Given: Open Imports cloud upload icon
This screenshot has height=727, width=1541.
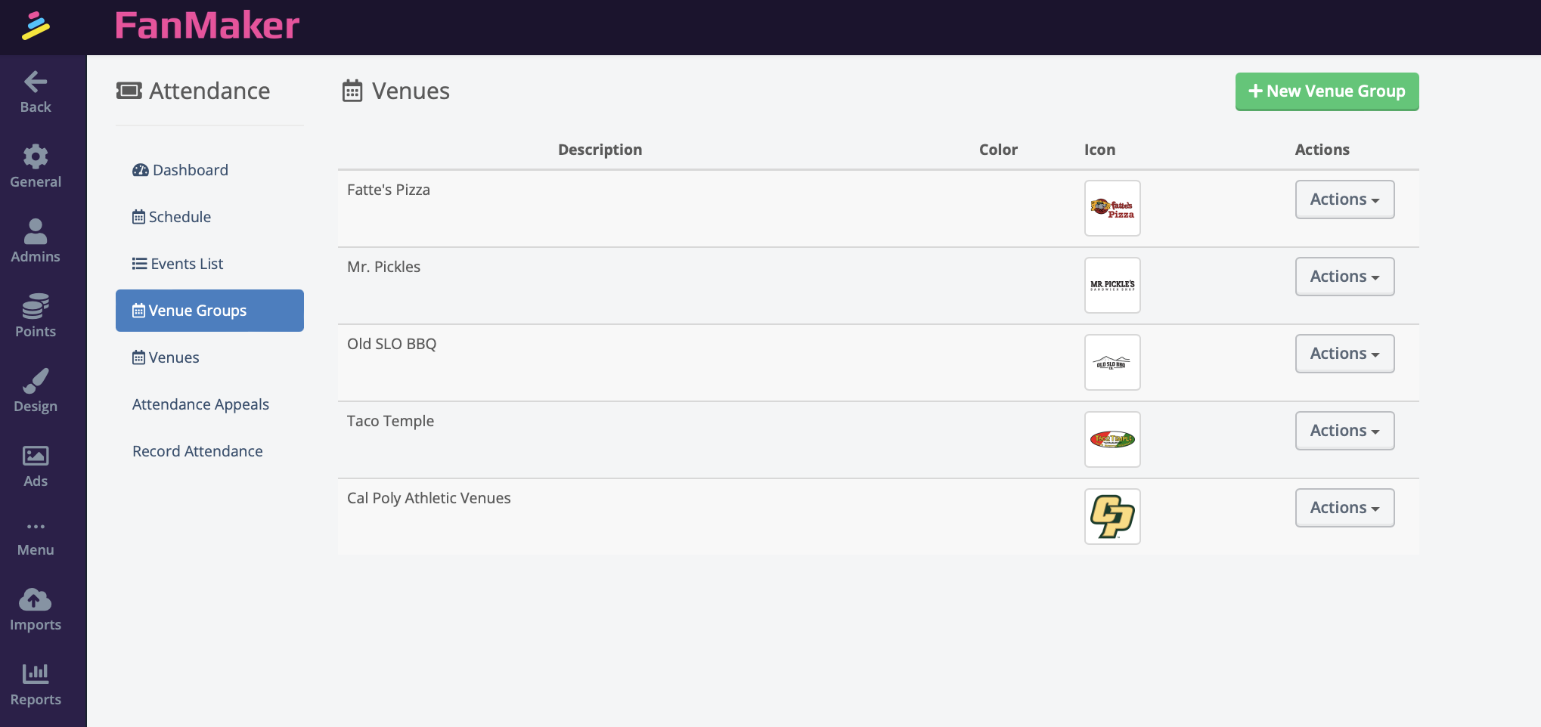Looking at the screenshot, I should pos(36,599).
